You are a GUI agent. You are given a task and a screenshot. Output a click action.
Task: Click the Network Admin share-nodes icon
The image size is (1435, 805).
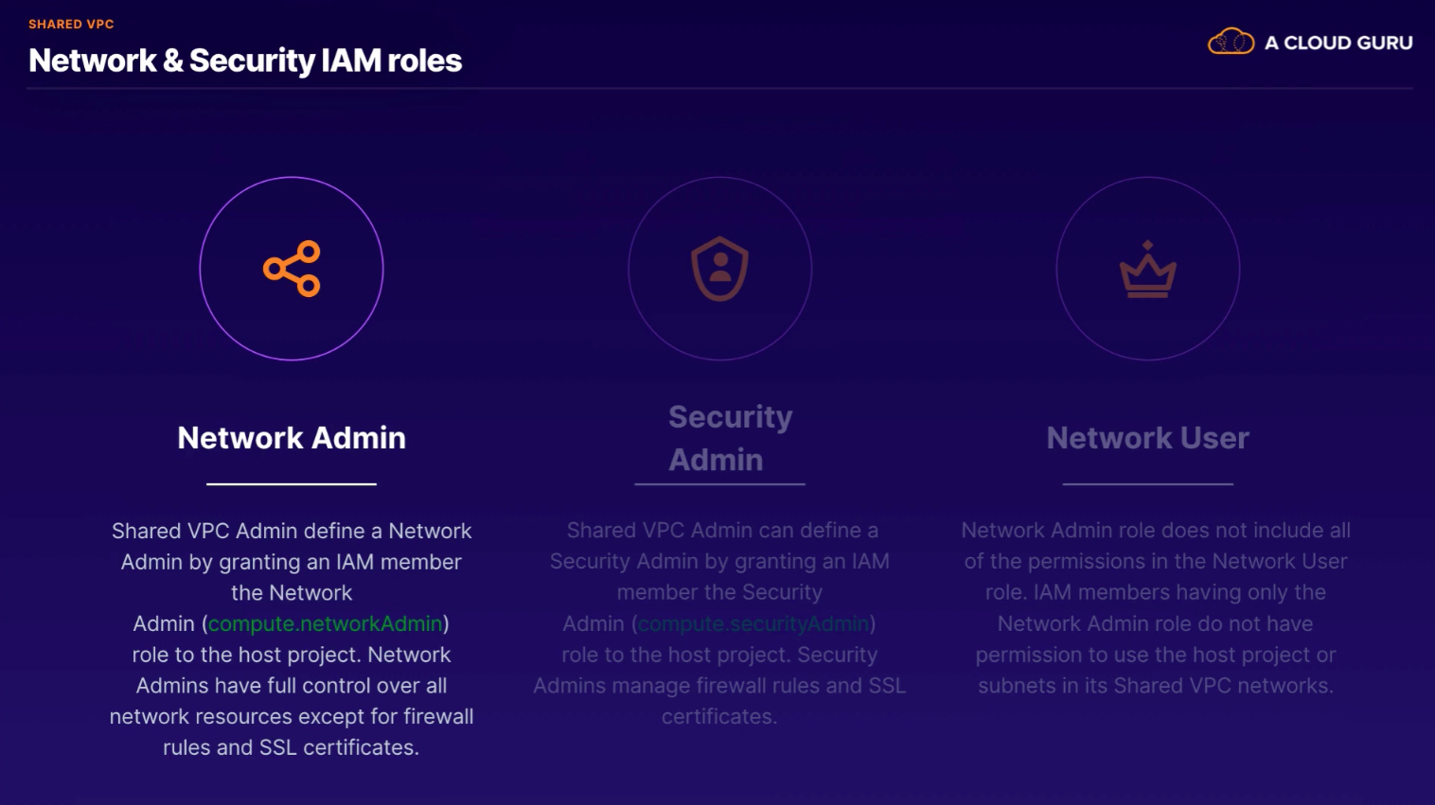[292, 269]
